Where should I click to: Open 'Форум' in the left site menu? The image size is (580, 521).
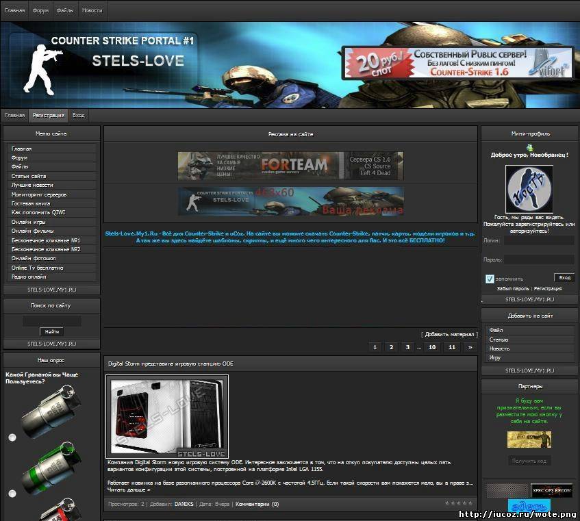click(52, 158)
